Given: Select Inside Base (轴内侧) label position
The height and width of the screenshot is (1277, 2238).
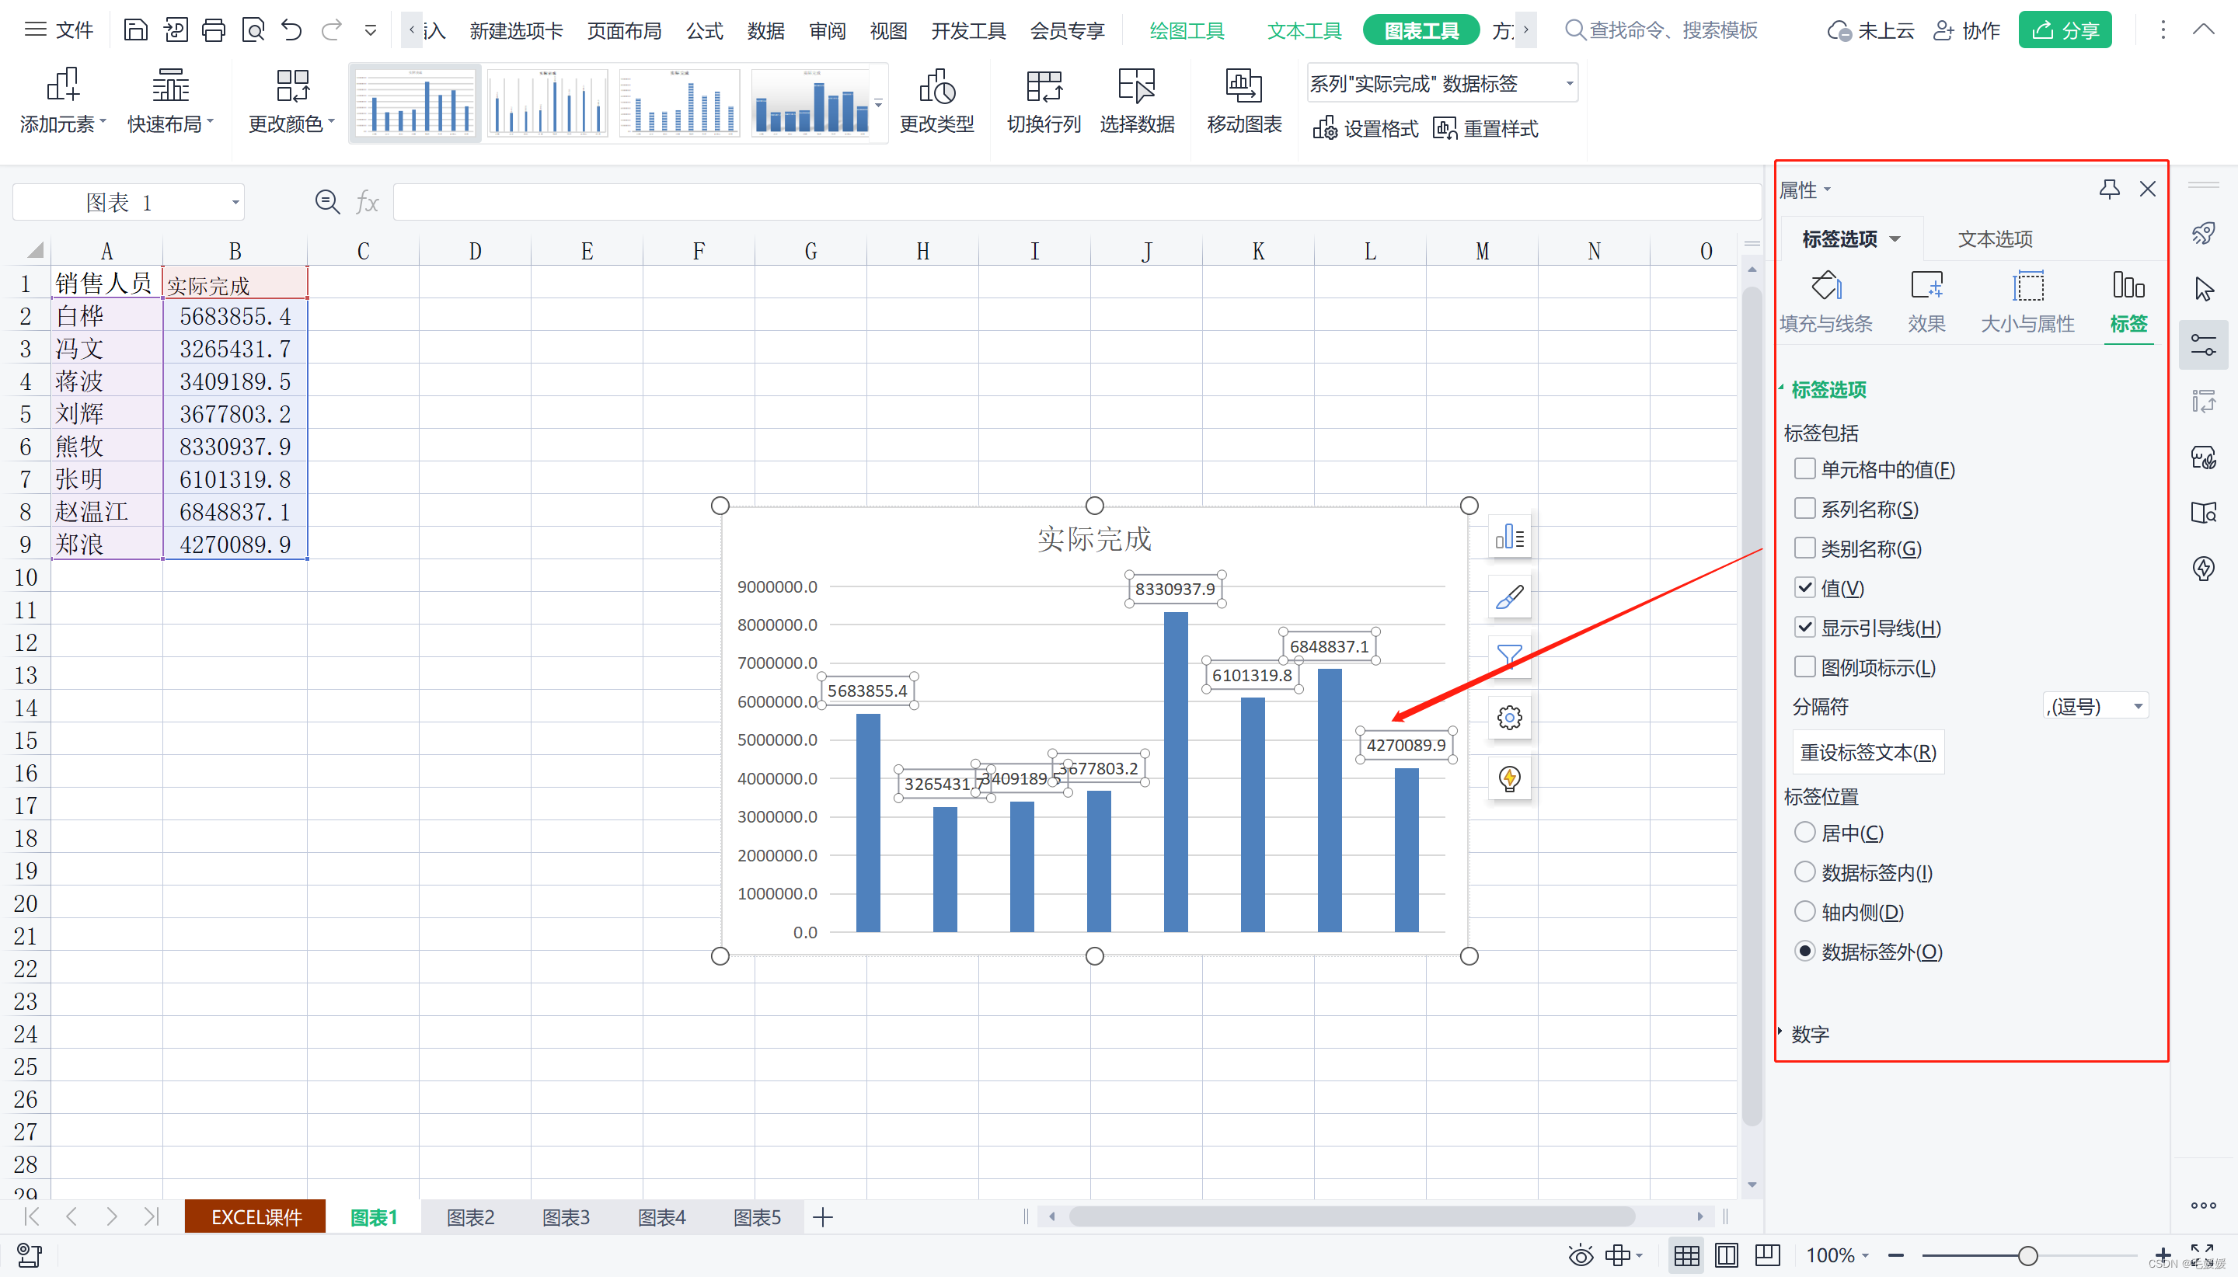Looking at the screenshot, I should point(1804,911).
